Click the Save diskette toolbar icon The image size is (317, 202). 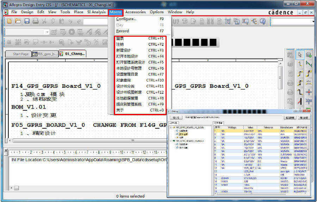pos(27,21)
